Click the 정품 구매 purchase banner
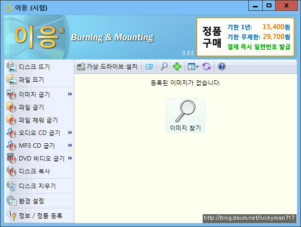Viewport: 301px width, 227px height. [245, 37]
